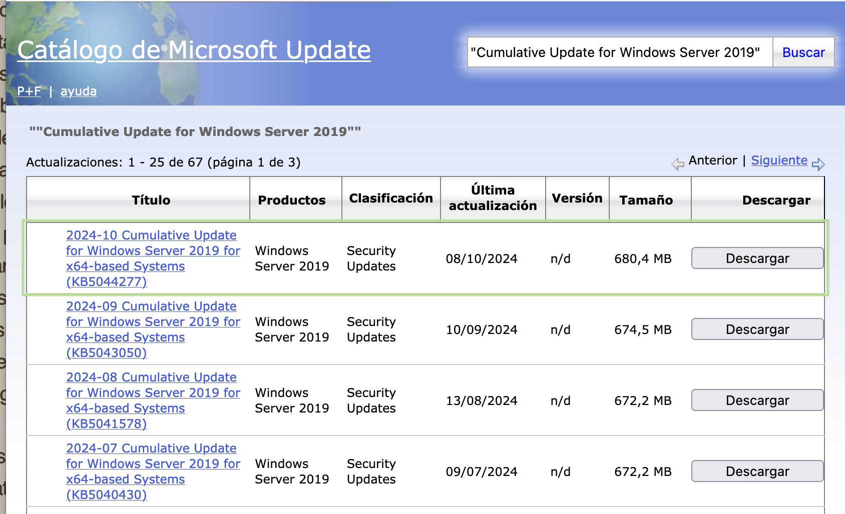Select the 08/10/2024 date cell
Image resolution: width=845 pixels, height=514 pixels.
(x=482, y=258)
